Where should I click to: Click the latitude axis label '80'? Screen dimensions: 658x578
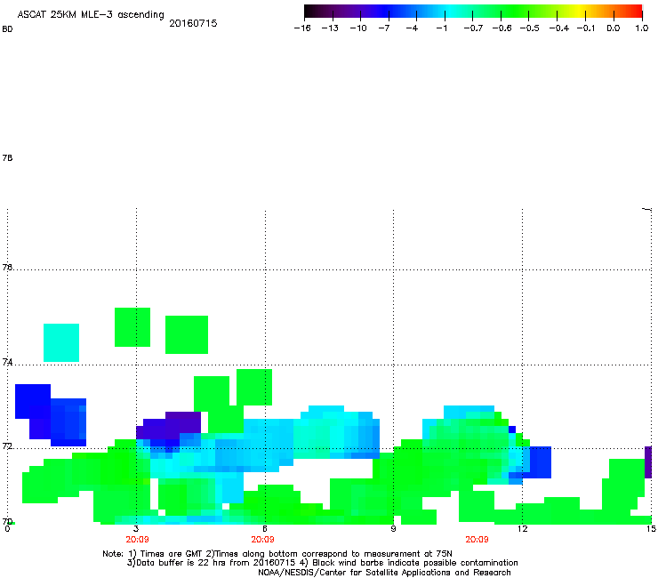pyautogui.click(x=7, y=29)
